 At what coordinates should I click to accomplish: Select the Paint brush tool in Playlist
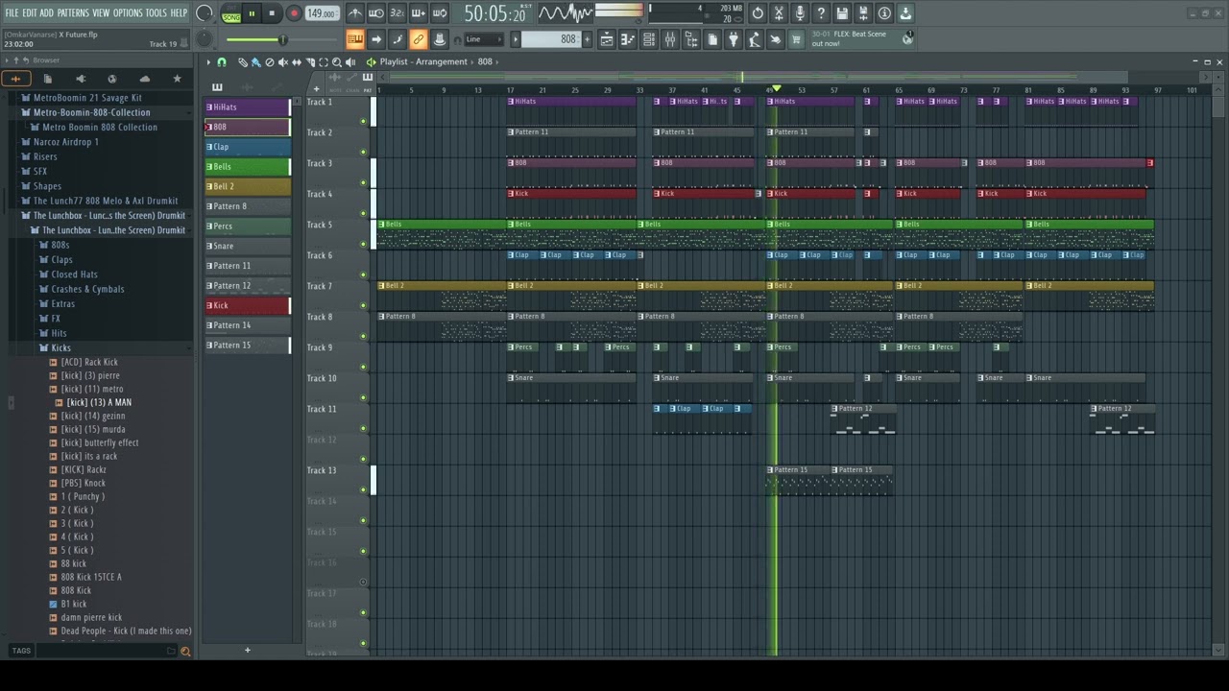pos(256,62)
